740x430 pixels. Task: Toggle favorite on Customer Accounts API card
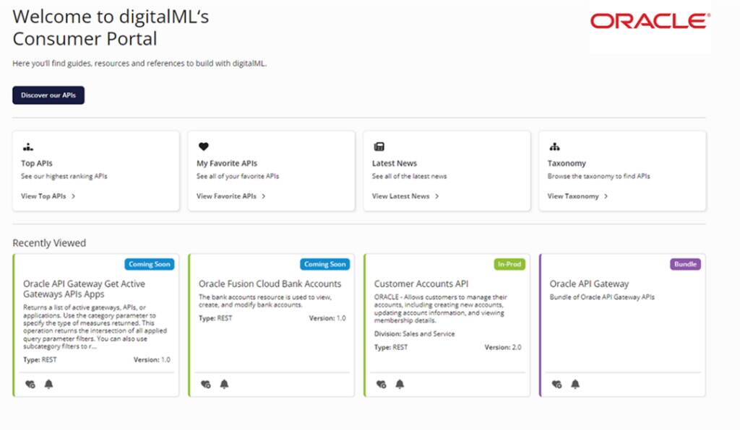(381, 385)
